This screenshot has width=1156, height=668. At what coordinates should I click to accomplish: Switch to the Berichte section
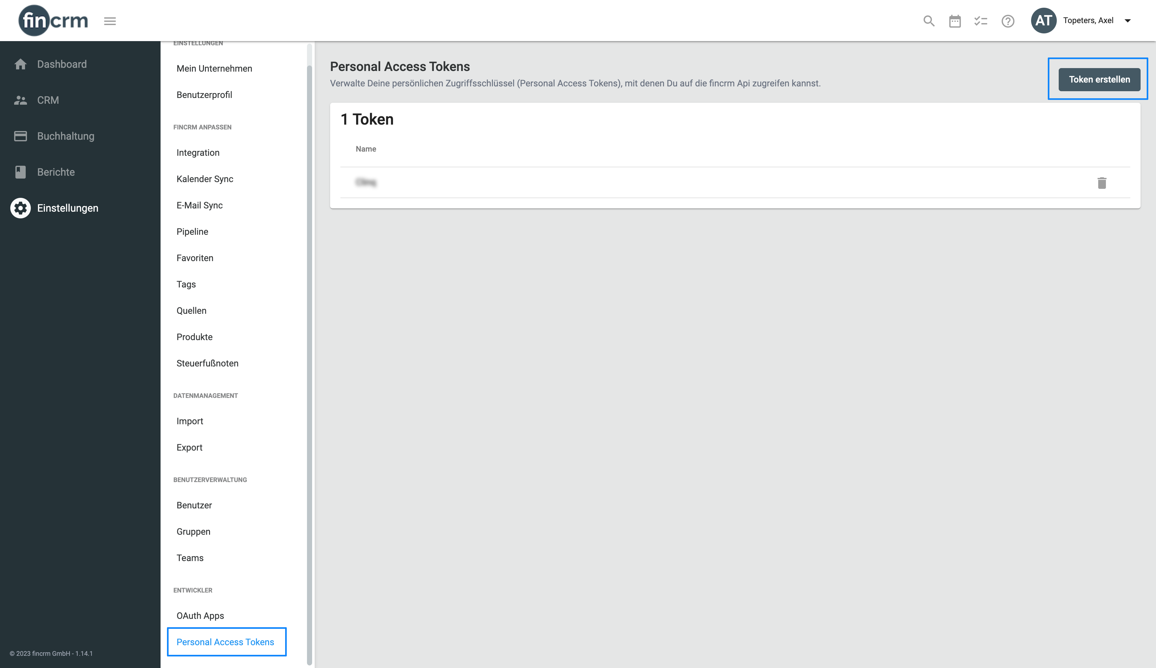pos(20,172)
